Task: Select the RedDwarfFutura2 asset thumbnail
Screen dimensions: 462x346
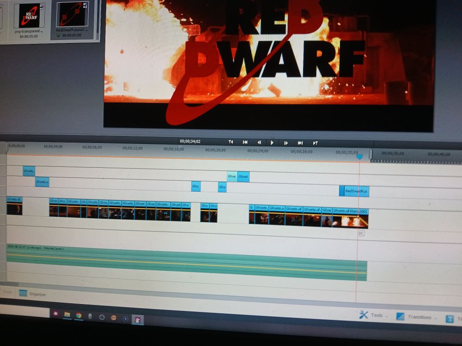Action: tap(73, 14)
